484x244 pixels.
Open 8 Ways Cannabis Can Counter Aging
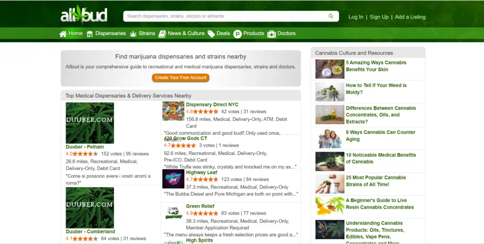tap(380, 136)
